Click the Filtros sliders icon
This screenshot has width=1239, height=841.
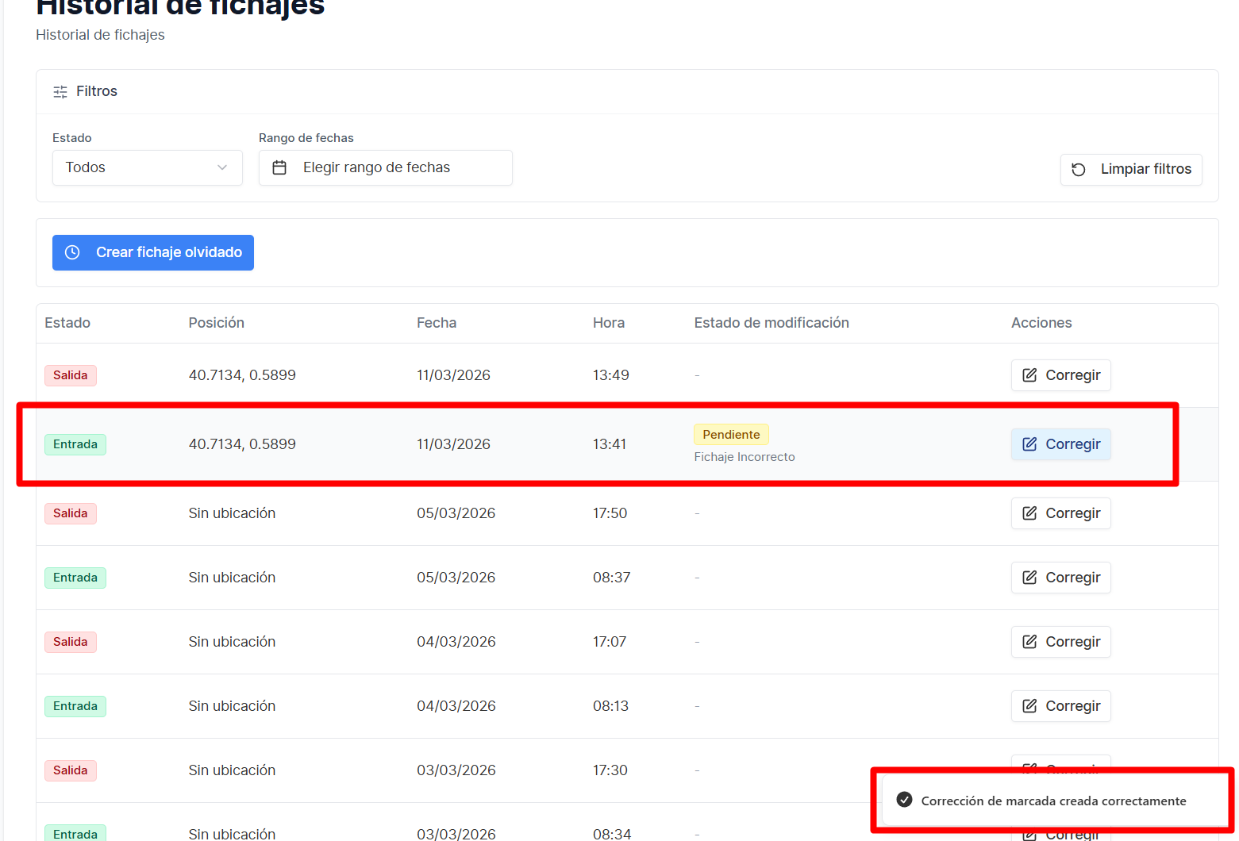(60, 92)
